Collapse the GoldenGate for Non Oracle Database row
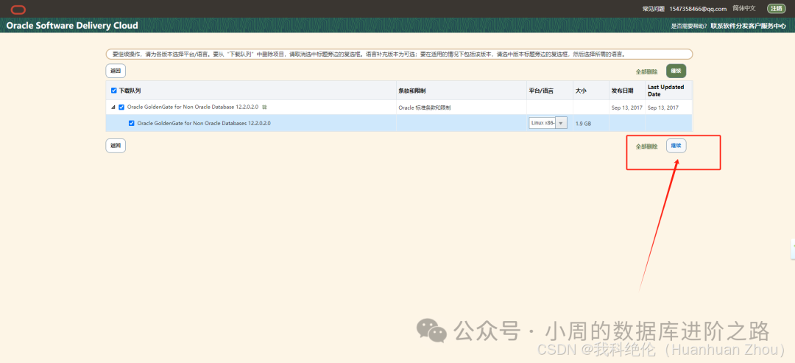This screenshot has height=363, width=795. 113,108
